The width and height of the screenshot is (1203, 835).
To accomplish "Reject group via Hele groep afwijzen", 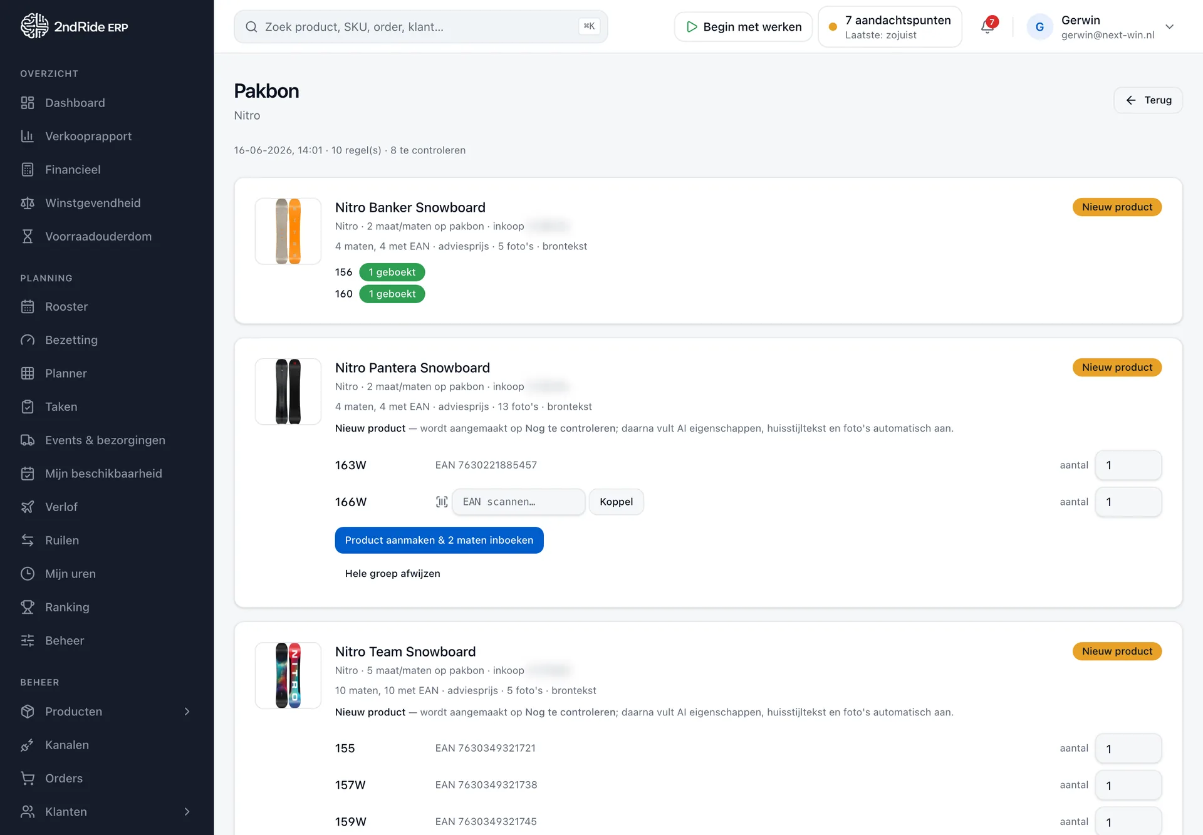I will (x=392, y=573).
